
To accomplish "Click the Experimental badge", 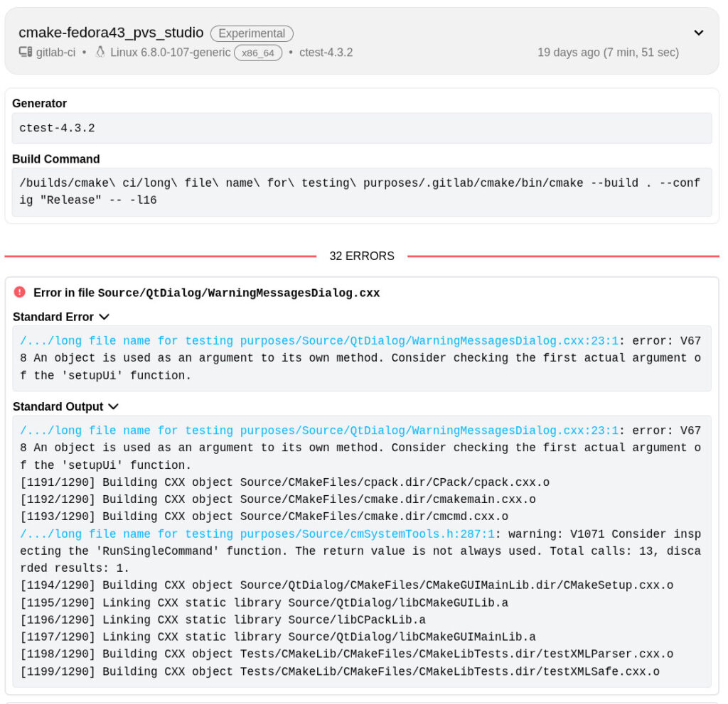I will coord(252,33).
